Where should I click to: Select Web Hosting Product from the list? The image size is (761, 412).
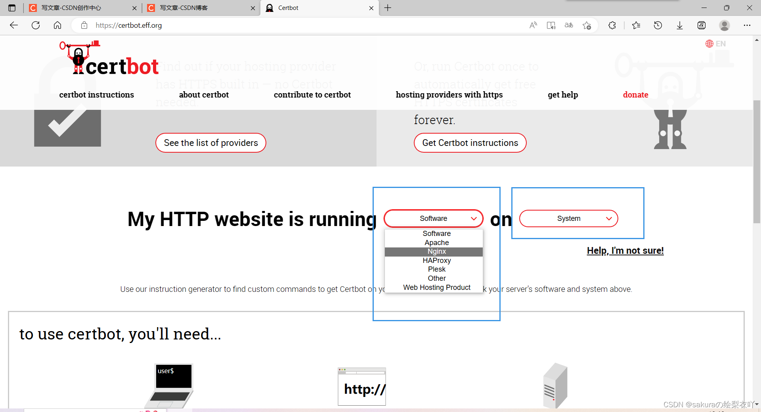[x=434, y=287]
